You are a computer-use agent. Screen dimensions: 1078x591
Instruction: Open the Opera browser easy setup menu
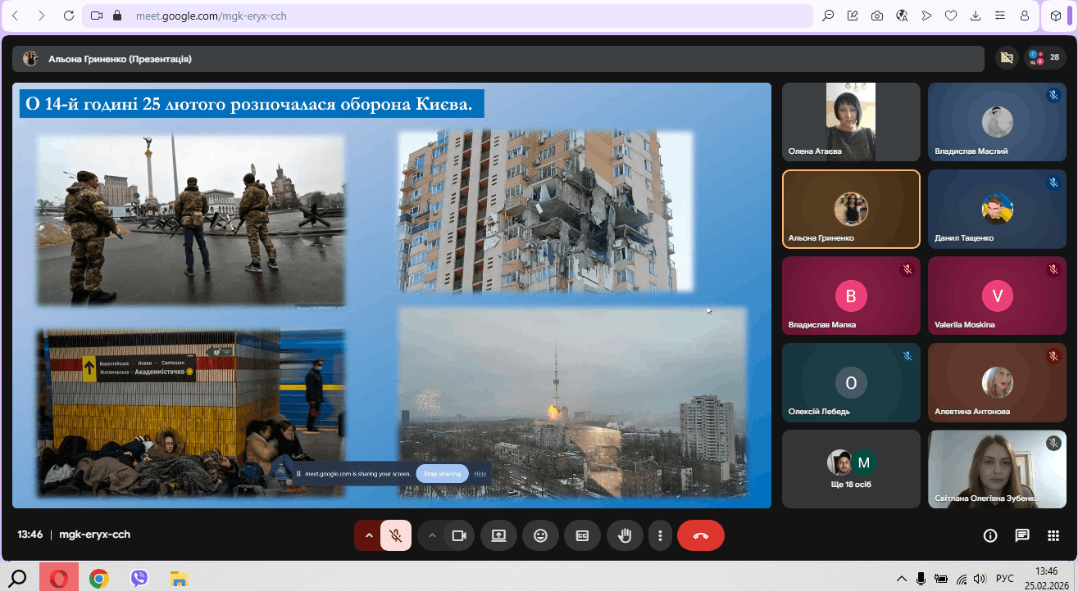click(999, 16)
